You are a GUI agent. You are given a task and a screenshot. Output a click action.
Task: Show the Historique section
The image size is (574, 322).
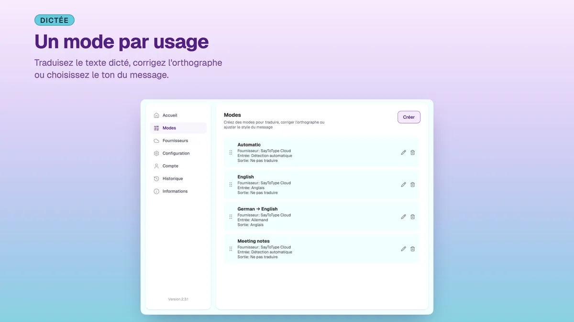[178, 178]
